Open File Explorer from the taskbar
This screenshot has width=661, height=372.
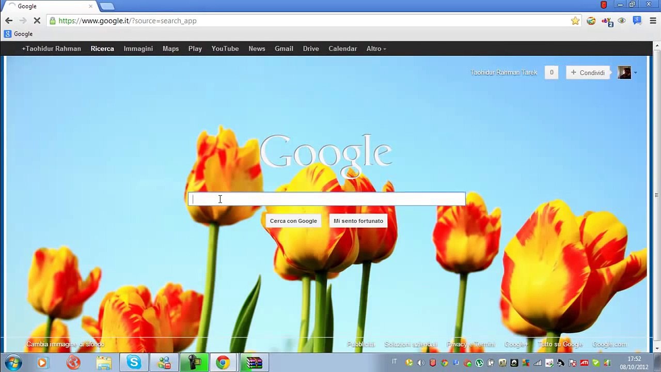[104, 363]
